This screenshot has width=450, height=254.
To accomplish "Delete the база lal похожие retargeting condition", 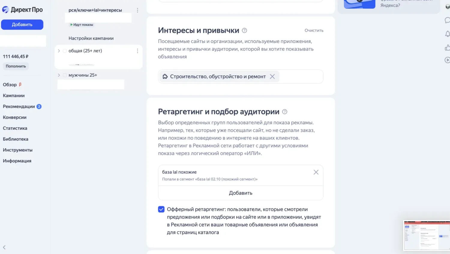I will click(x=316, y=172).
